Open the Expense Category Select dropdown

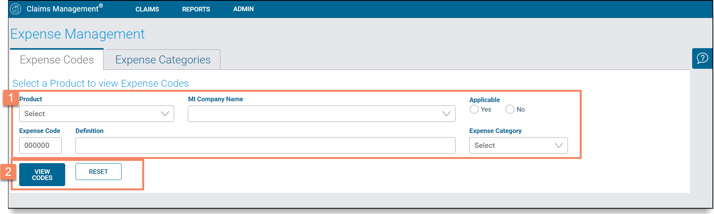(x=518, y=145)
